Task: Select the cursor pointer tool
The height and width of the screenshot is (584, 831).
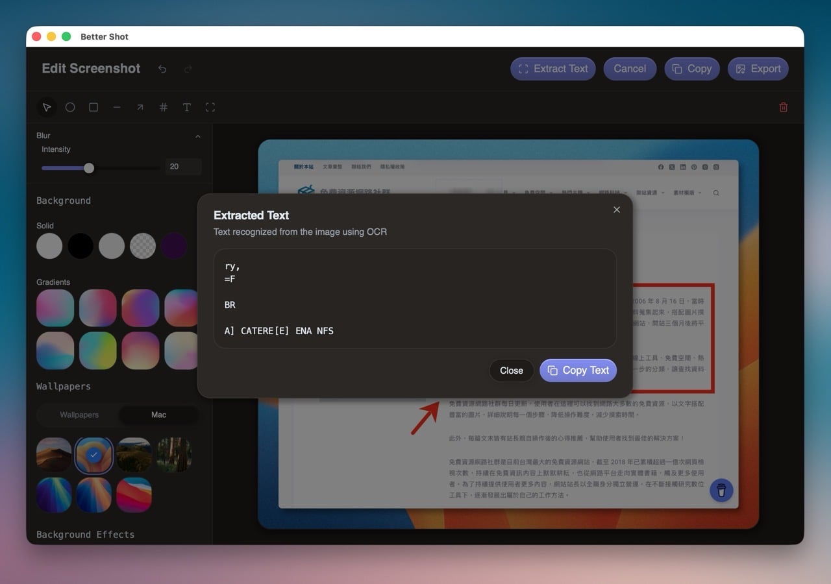Action: [47, 107]
